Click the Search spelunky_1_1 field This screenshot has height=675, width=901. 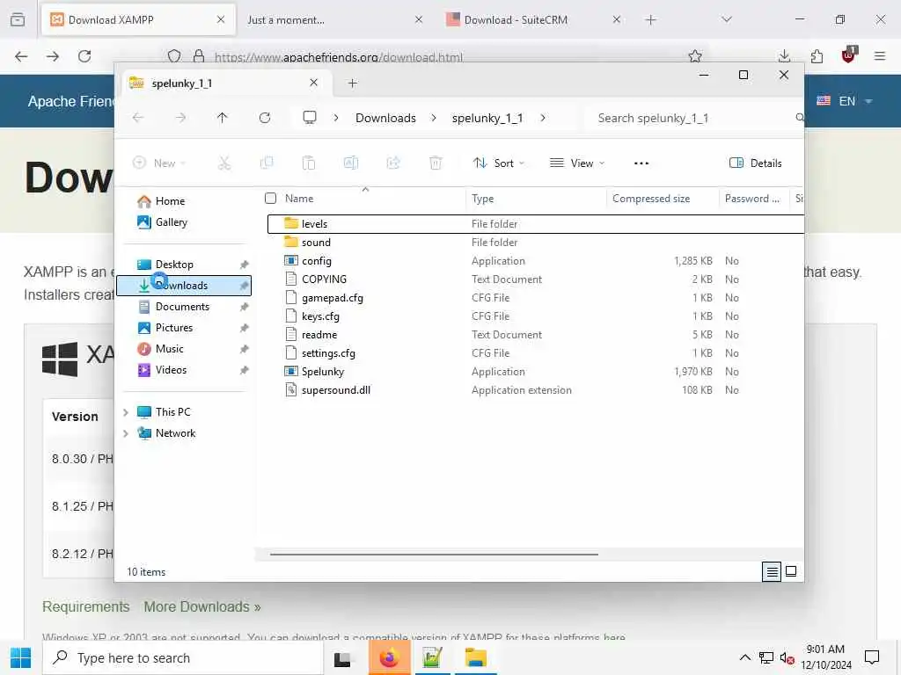tap(695, 118)
